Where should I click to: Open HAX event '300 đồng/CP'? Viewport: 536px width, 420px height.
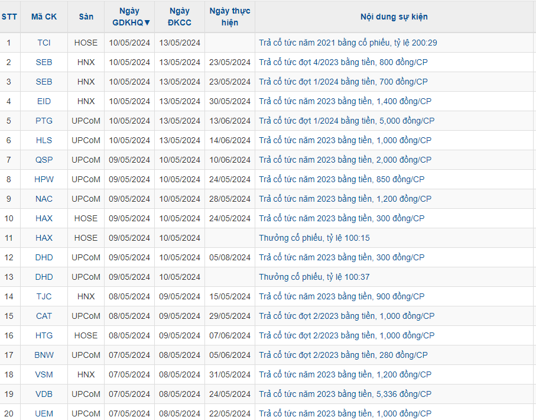pos(342,218)
